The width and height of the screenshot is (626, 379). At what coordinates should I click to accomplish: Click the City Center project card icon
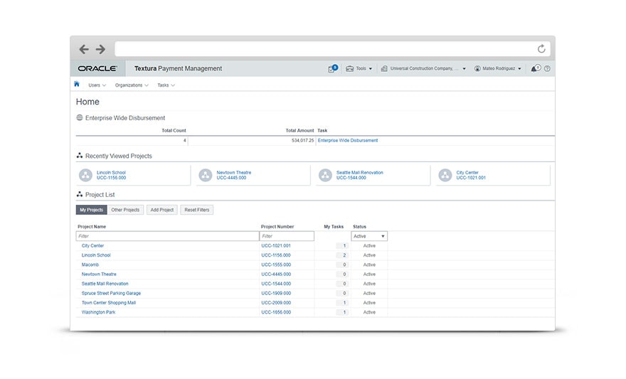445,175
